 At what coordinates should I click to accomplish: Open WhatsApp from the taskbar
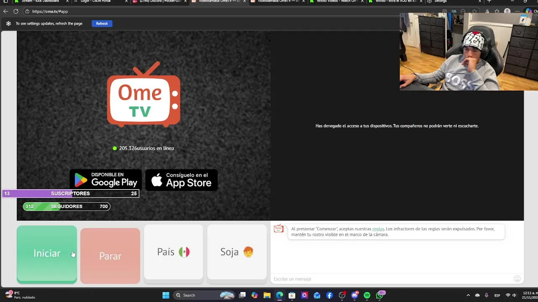(380, 295)
